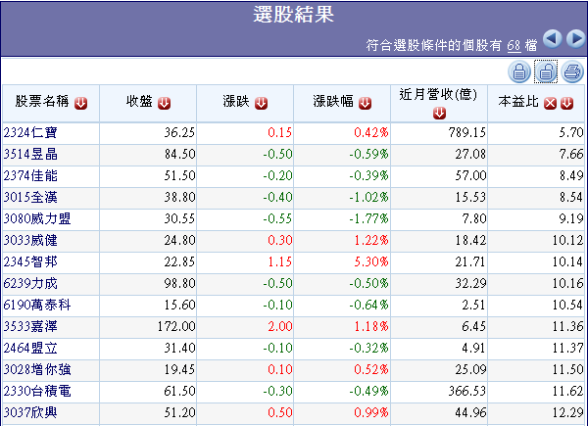Open stock 2374佳能
The image size is (588, 426).
coord(30,175)
